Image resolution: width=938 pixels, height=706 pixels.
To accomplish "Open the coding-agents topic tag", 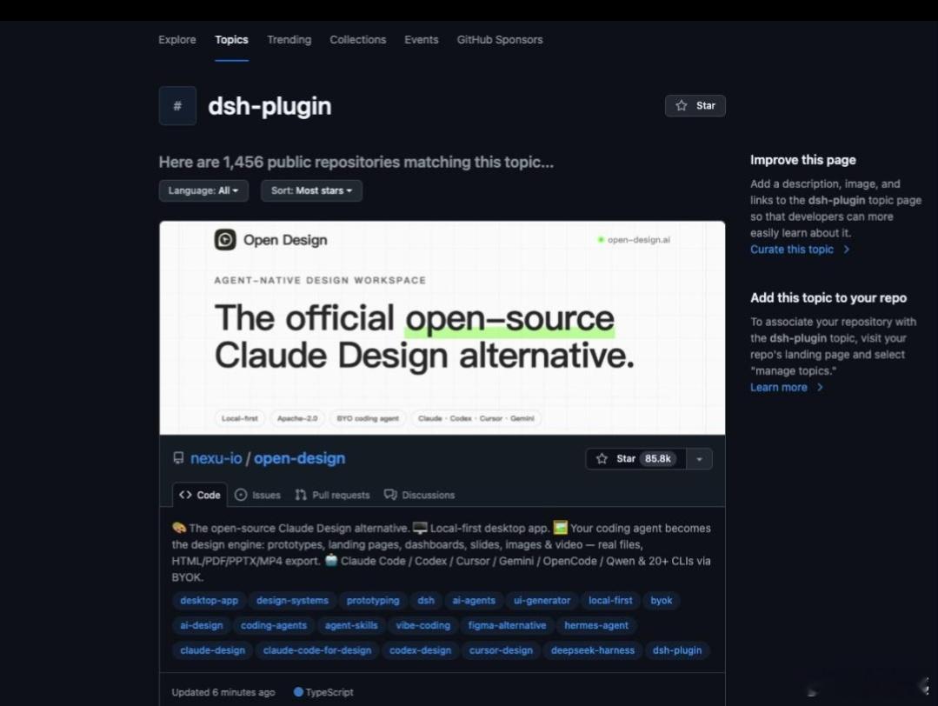I will 273,625.
